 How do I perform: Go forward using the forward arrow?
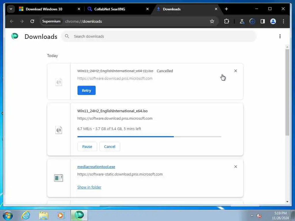click(22, 21)
